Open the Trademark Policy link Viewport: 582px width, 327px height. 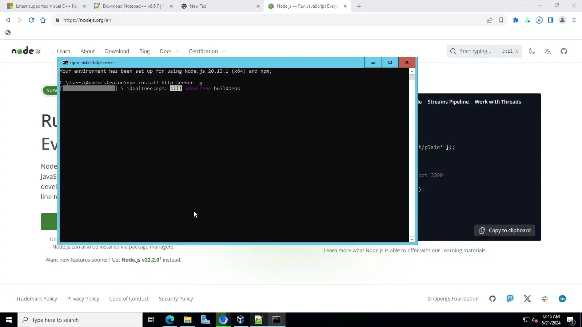coord(36,299)
